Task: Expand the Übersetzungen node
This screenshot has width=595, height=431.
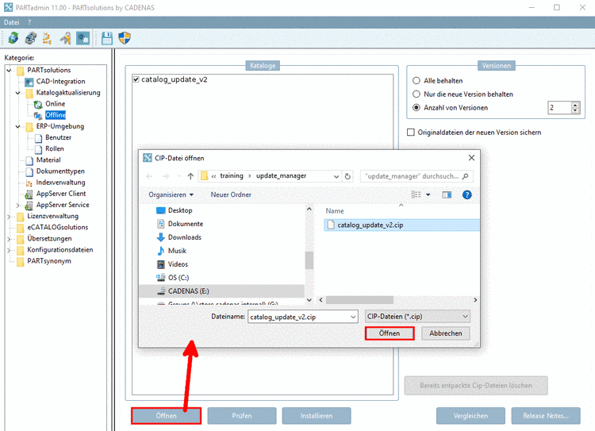Action: coord(9,239)
